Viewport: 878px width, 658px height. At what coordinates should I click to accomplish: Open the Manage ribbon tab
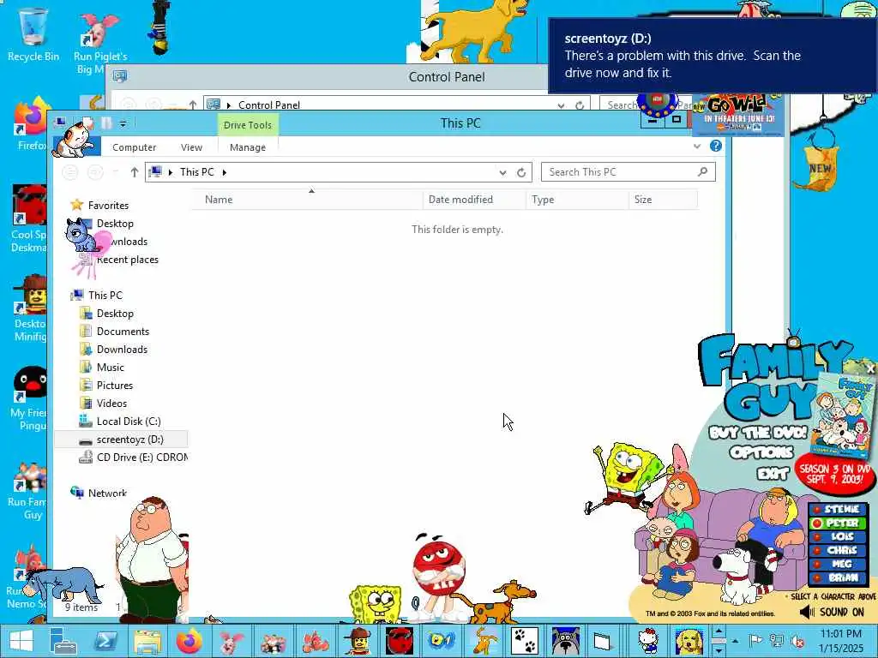pyautogui.click(x=248, y=147)
